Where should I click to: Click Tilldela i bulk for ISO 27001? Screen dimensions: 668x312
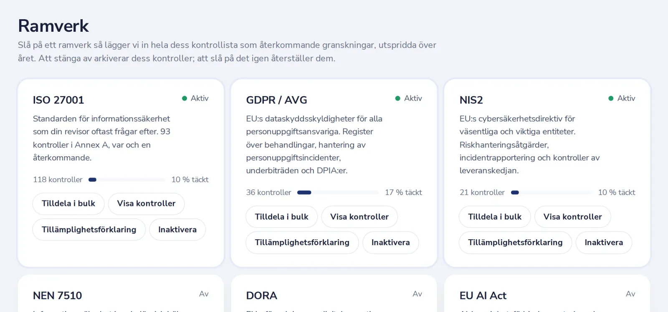pos(68,203)
